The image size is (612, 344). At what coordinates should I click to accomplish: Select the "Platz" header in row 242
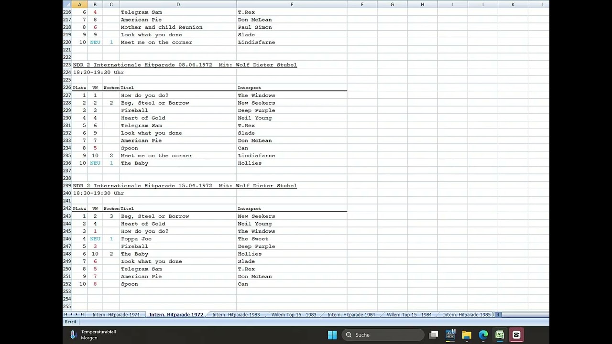79,209
